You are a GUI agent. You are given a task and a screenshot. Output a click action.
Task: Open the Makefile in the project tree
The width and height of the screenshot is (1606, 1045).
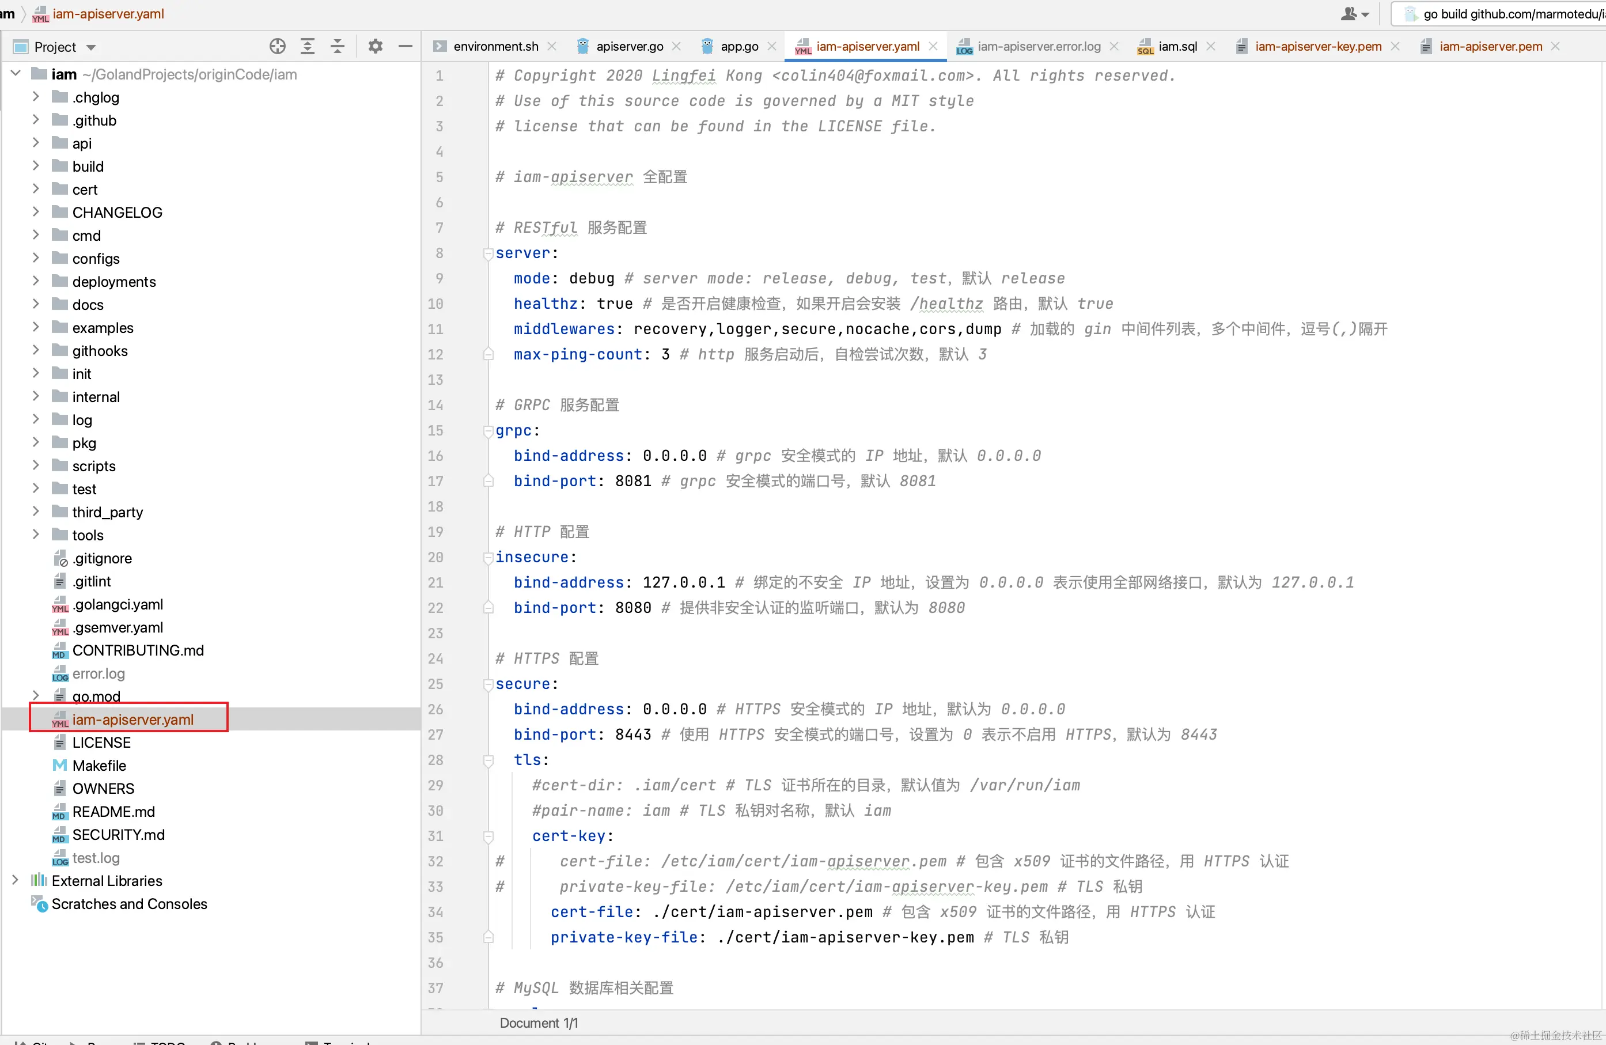pyautogui.click(x=99, y=765)
